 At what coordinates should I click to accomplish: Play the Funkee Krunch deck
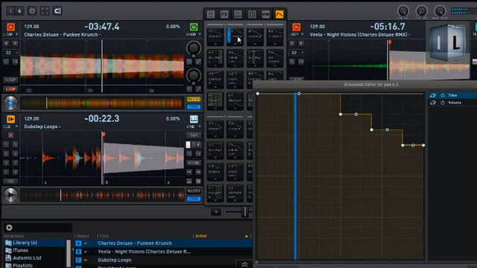10,103
